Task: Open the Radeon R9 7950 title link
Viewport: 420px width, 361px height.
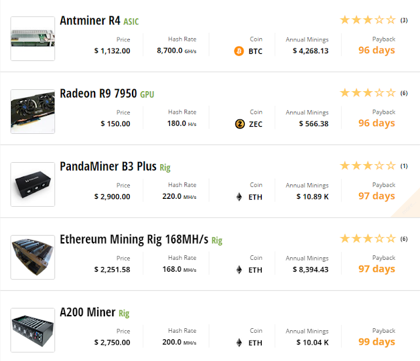Action: click(98, 93)
